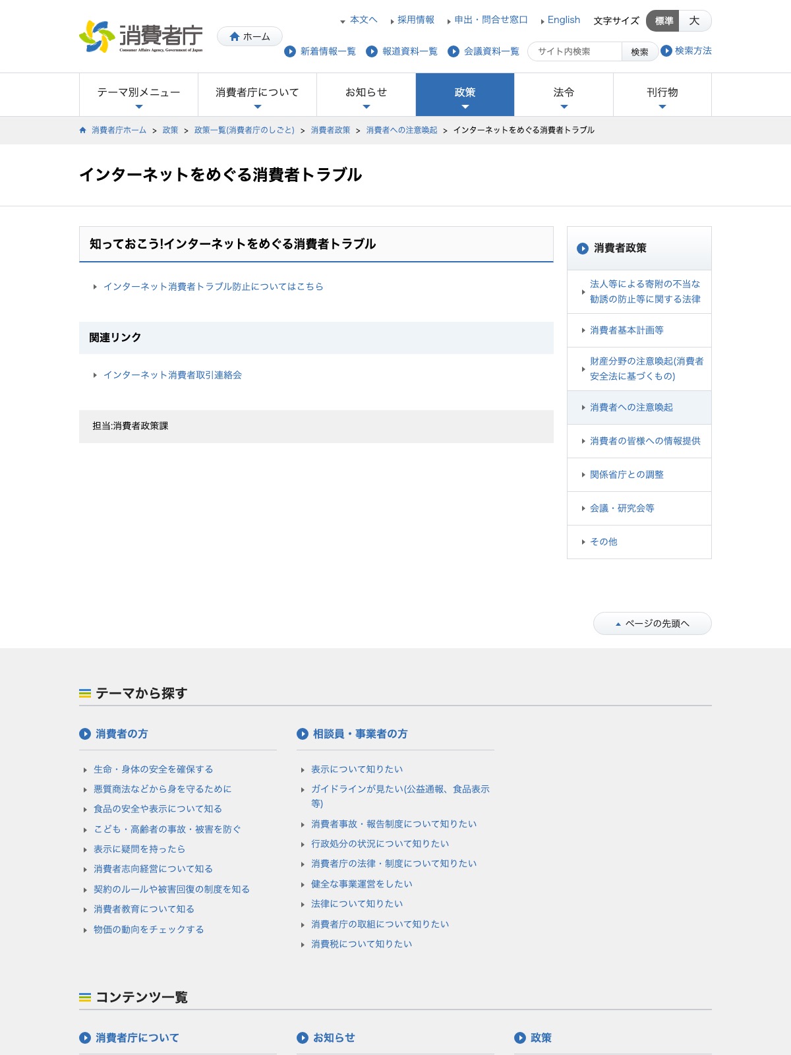This screenshot has height=1055, width=791.
Task: Open 物価の動向をチェックする link
Action: (x=149, y=930)
